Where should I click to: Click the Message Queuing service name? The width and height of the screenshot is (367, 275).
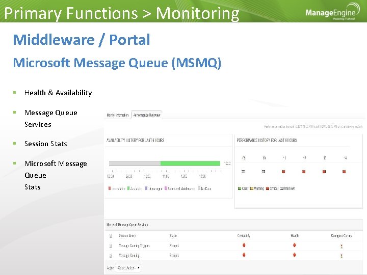129,255
